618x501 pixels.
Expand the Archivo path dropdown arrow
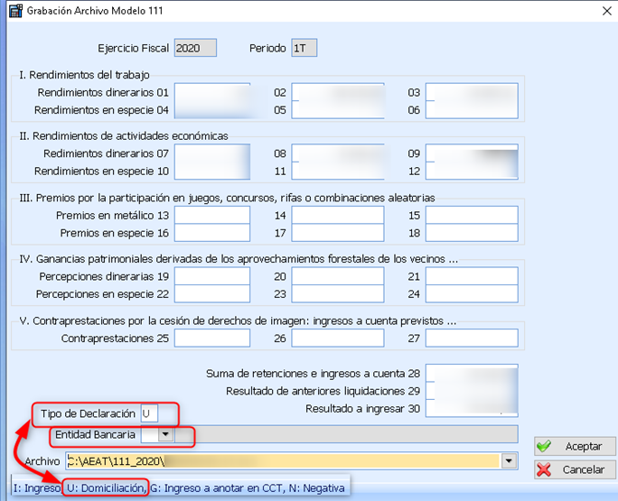(510, 461)
